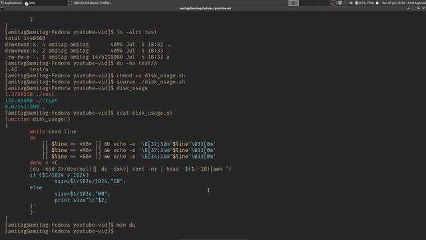Click the volume speaker icon
Image resolution: width=426 pixels, height=240 pixels.
click(351, 3)
